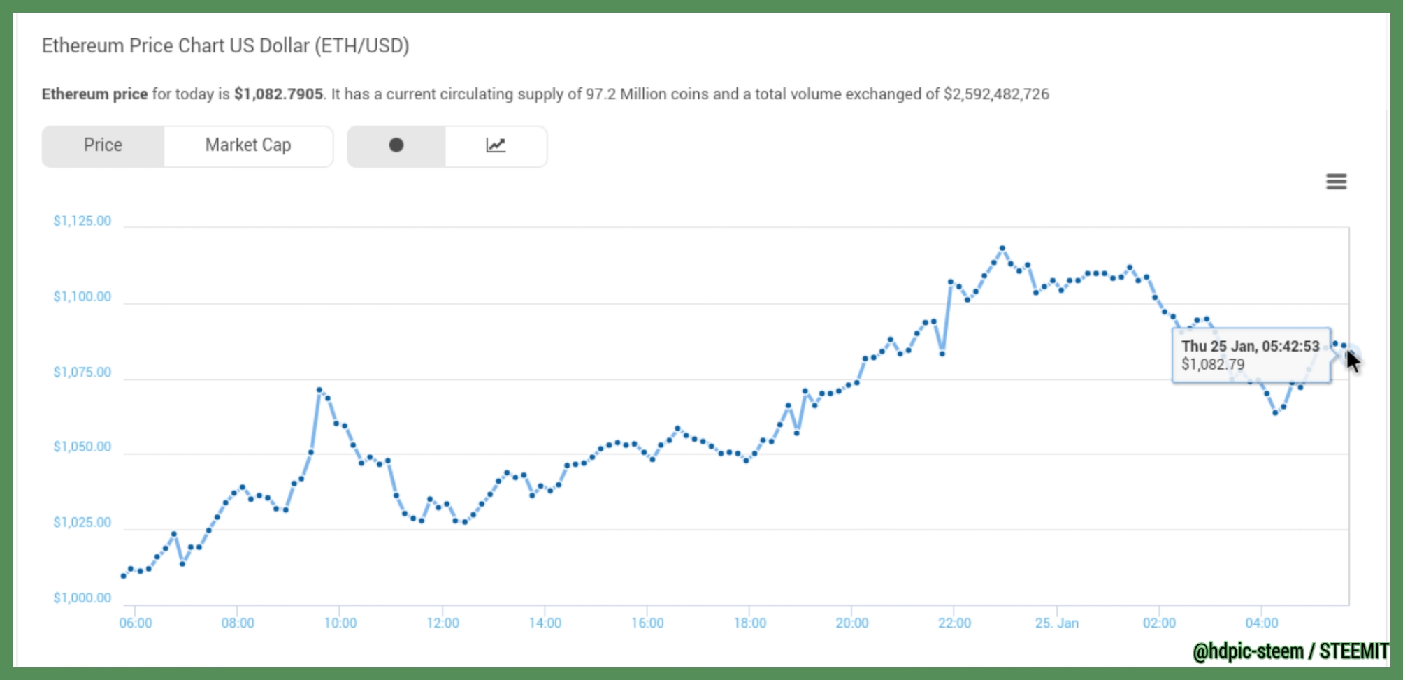The height and width of the screenshot is (680, 1403).
Task: Click the $1,100.00 y-axis label
Action: tap(82, 296)
